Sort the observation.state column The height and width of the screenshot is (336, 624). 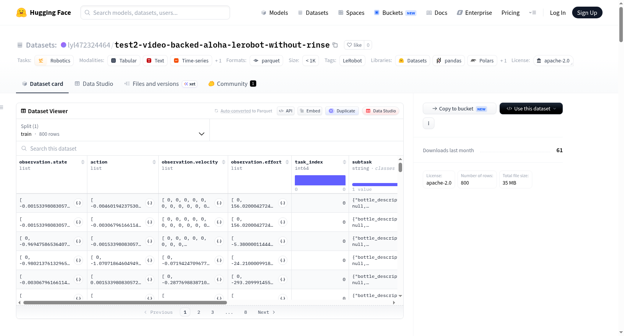(x=83, y=162)
